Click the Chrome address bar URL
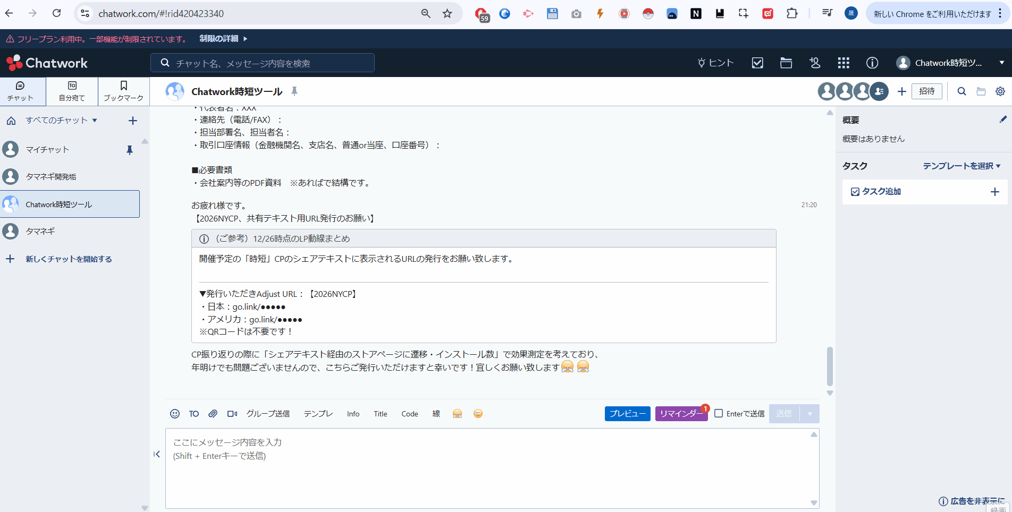The image size is (1012, 512). tap(161, 13)
